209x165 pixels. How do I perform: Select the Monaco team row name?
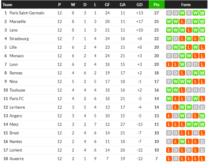pos(17,56)
